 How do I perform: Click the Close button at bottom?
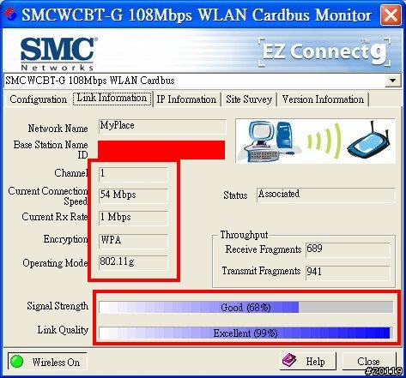[x=369, y=361]
